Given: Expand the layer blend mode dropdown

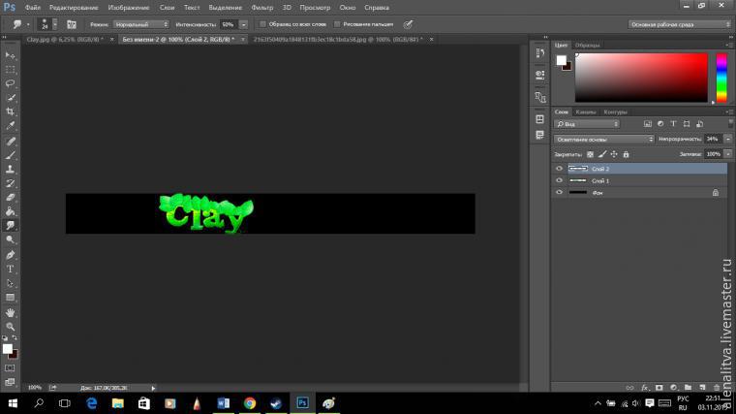Looking at the screenshot, I should click(604, 140).
